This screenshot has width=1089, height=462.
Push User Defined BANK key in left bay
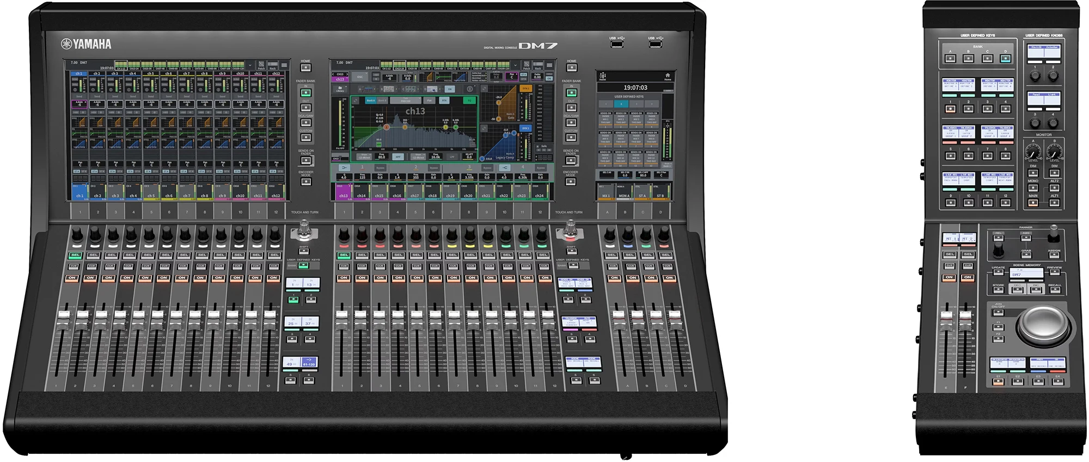(x=303, y=266)
